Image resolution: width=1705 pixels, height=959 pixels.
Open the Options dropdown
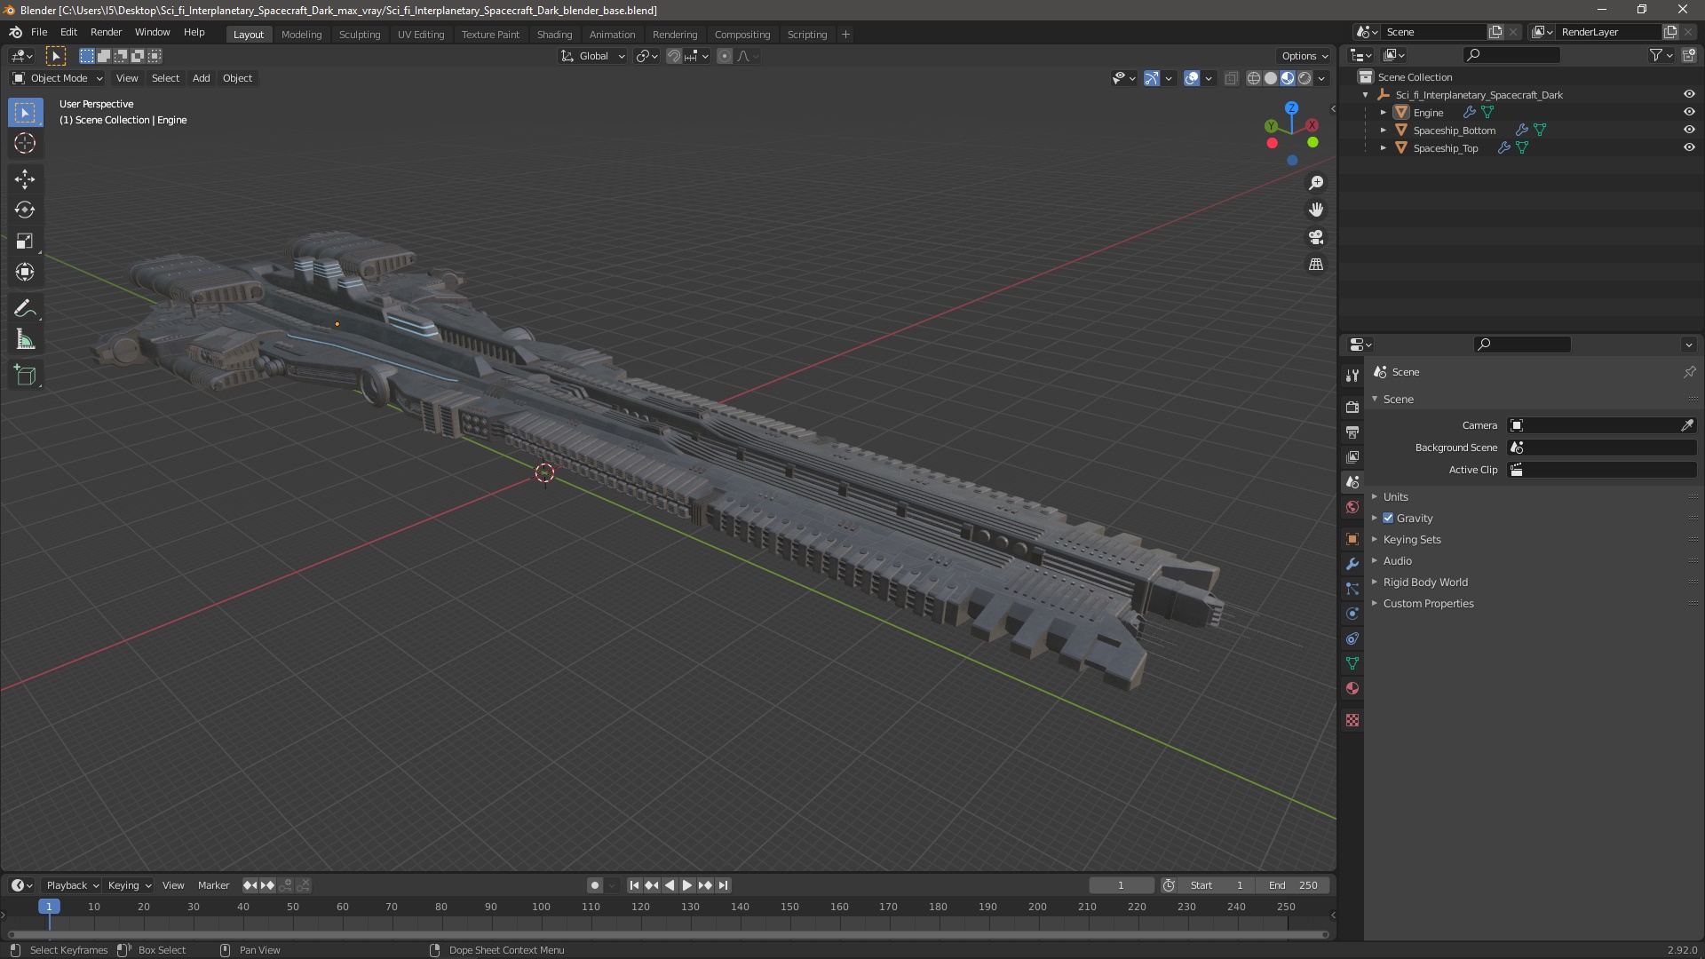tap(1305, 56)
